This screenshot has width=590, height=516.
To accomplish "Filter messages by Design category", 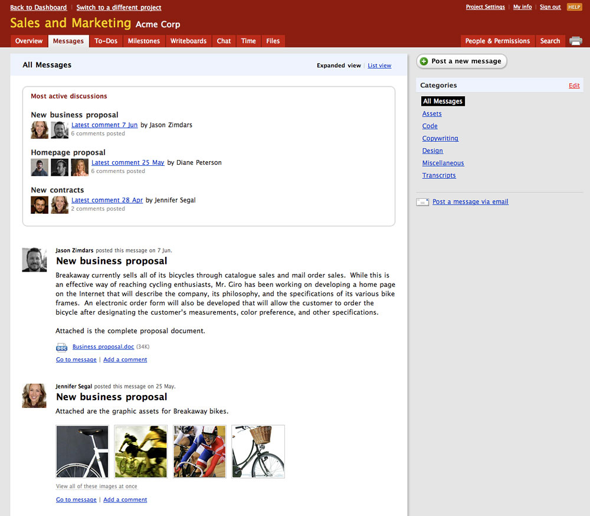I will click(432, 151).
